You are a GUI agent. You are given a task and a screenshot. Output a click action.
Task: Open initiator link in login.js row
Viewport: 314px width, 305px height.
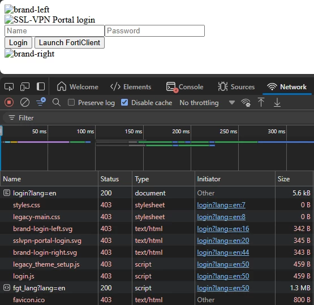click(x=223, y=276)
